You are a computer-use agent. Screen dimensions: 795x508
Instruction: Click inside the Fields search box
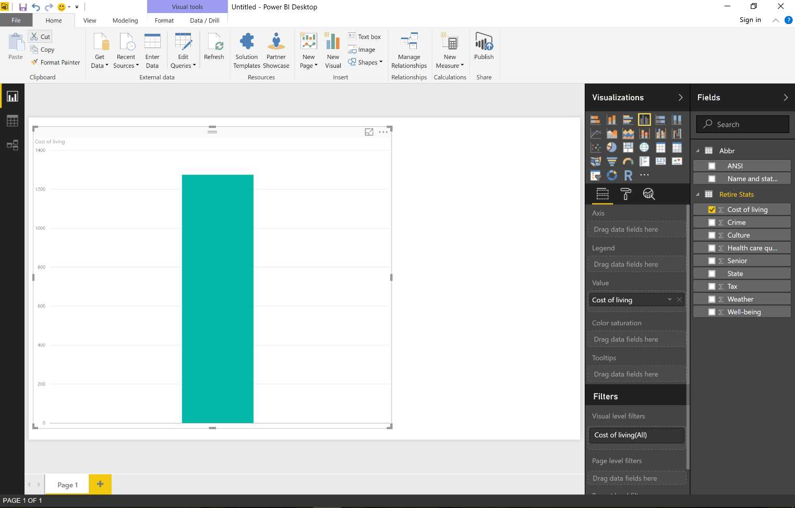point(742,124)
